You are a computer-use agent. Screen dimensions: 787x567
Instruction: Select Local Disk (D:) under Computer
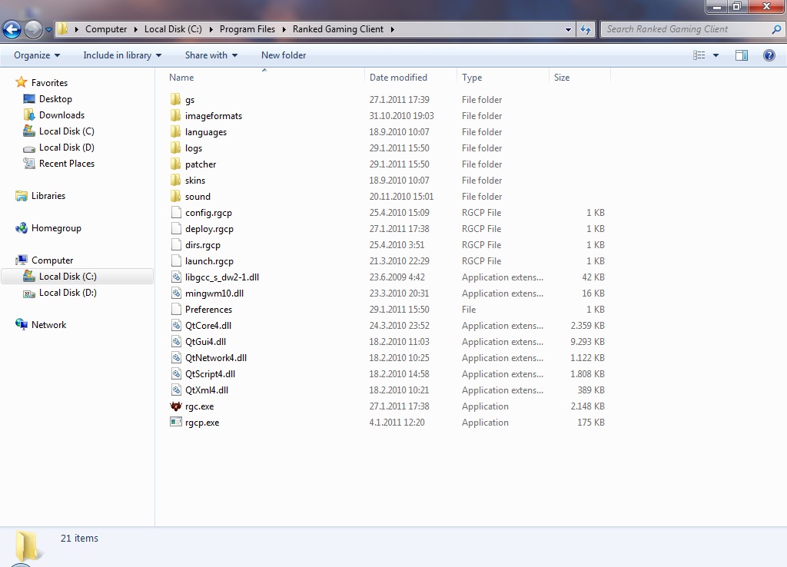[x=68, y=293]
